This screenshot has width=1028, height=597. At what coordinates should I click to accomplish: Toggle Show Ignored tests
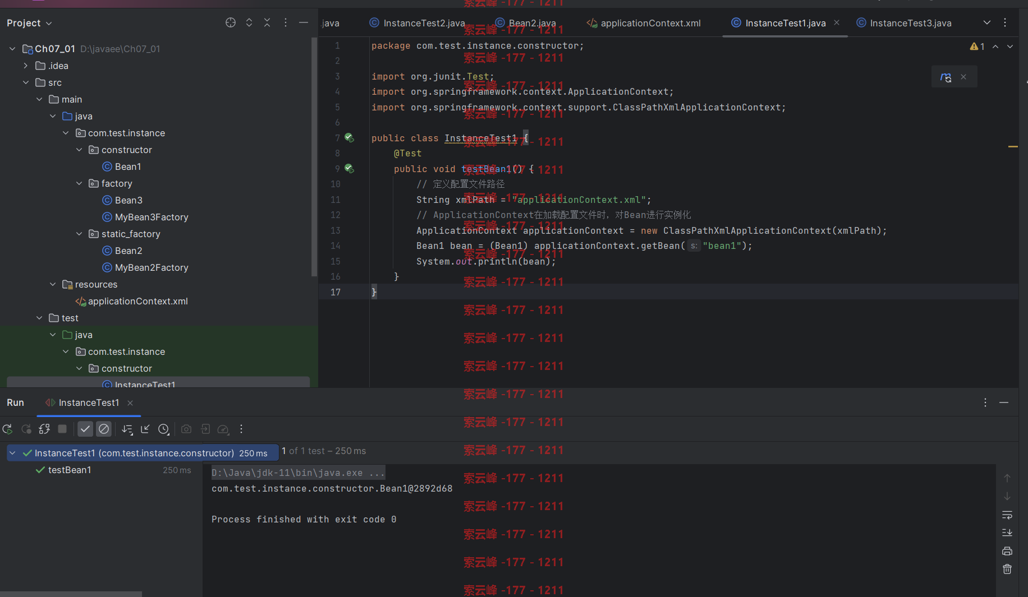click(104, 429)
